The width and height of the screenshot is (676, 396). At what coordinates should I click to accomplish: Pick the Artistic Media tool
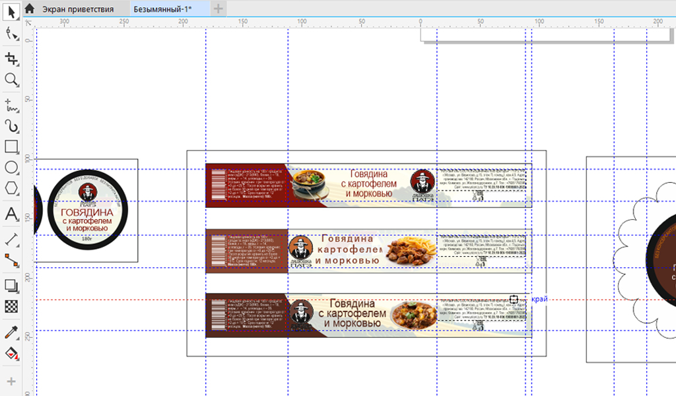[11, 125]
